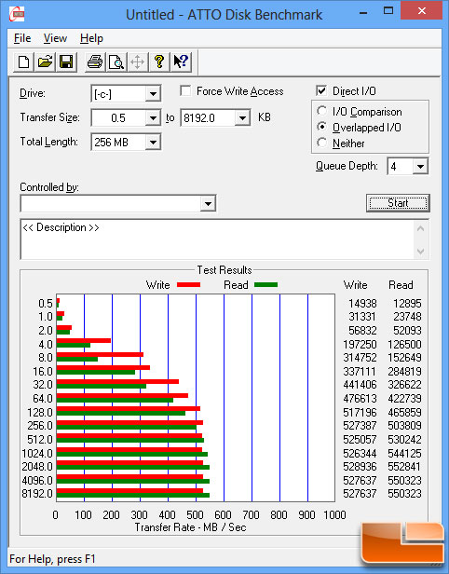Open the Transfer Size maximum 8192.0 dropdown
Image resolution: width=449 pixels, height=574 pixels.
(x=242, y=117)
